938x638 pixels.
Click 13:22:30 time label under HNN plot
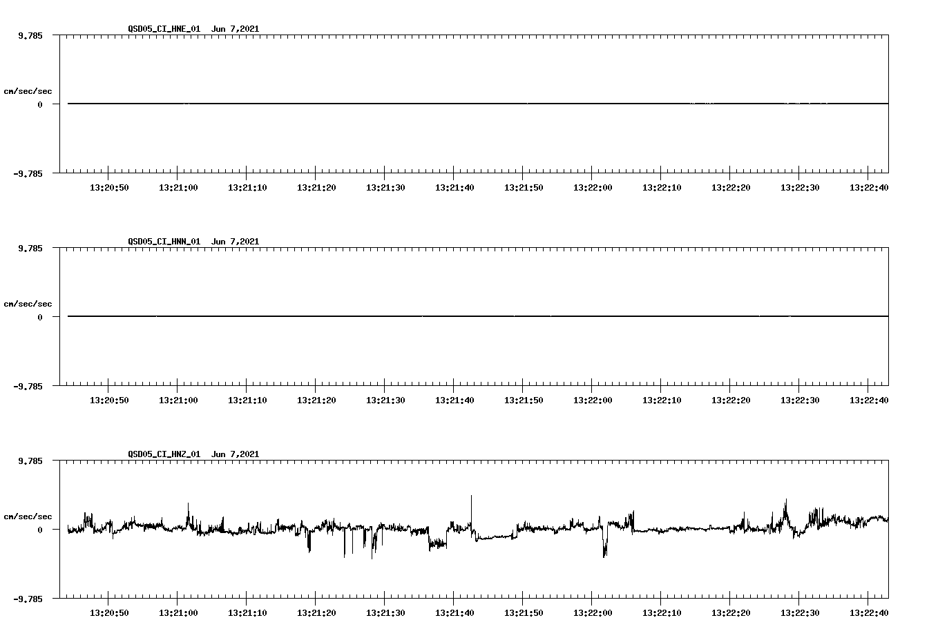[800, 400]
